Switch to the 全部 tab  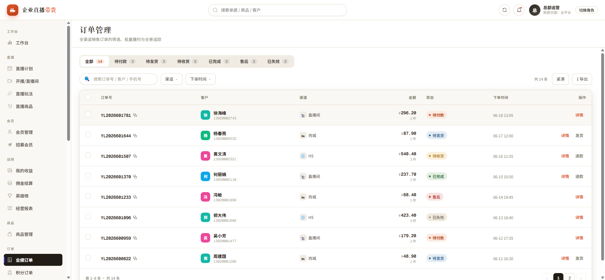pyautogui.click(x=95, y=61)
